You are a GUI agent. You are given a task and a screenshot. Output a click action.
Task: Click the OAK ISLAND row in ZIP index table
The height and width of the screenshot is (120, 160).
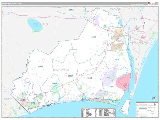pyautogui.click(x=107, y=110)
